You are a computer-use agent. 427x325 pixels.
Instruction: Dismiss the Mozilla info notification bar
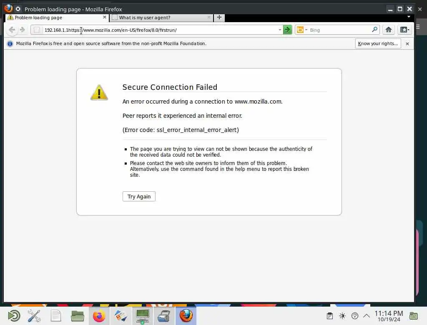point(407,44)
